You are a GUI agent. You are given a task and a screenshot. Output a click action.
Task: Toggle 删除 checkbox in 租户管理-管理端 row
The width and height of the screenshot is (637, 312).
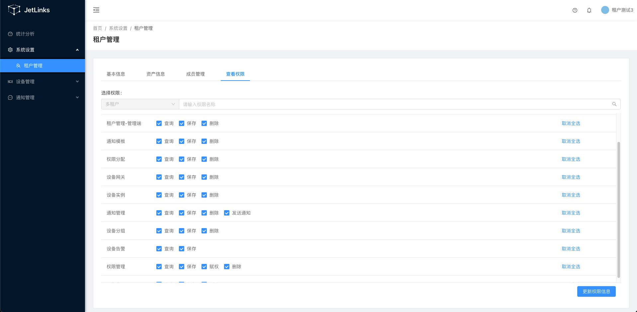click(204, 123)
